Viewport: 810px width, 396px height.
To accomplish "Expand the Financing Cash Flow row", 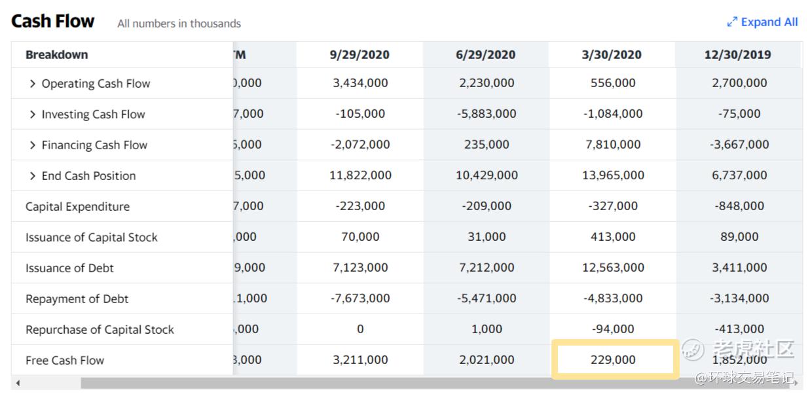I will coord(33,145).
